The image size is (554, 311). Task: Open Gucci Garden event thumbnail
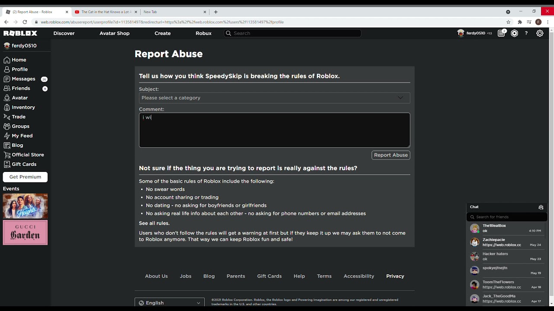coord(25,232)
